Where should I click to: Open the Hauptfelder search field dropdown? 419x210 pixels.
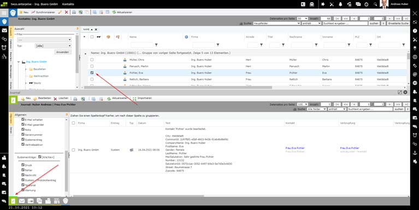coord(276,23)
